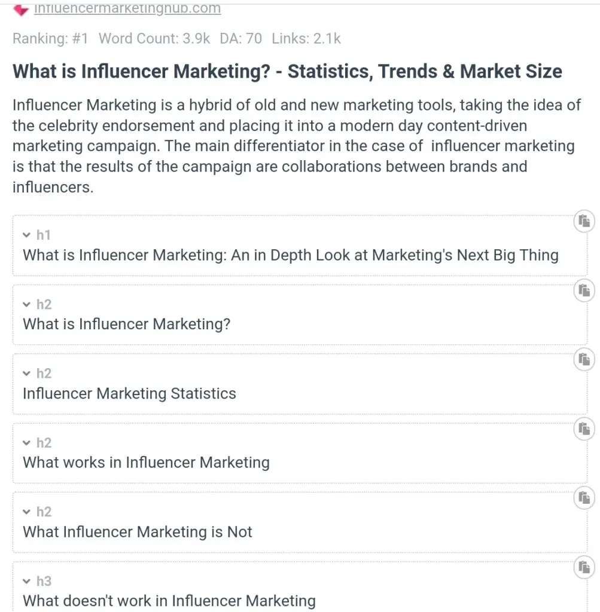Copy the "What doesn't work" h3 heading

point(584,567)
